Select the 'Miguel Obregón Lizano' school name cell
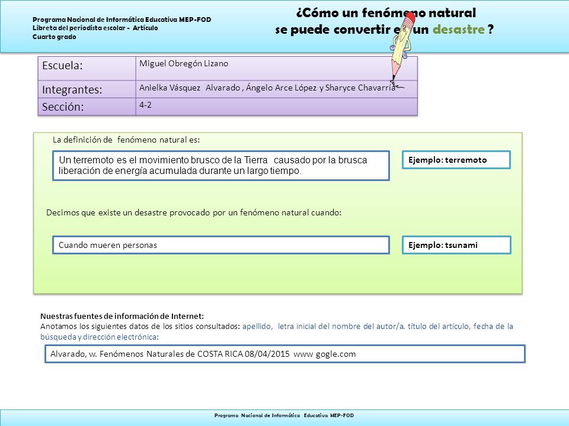The width and height of the screenshot is (569, 426). (x=277, y=69)
